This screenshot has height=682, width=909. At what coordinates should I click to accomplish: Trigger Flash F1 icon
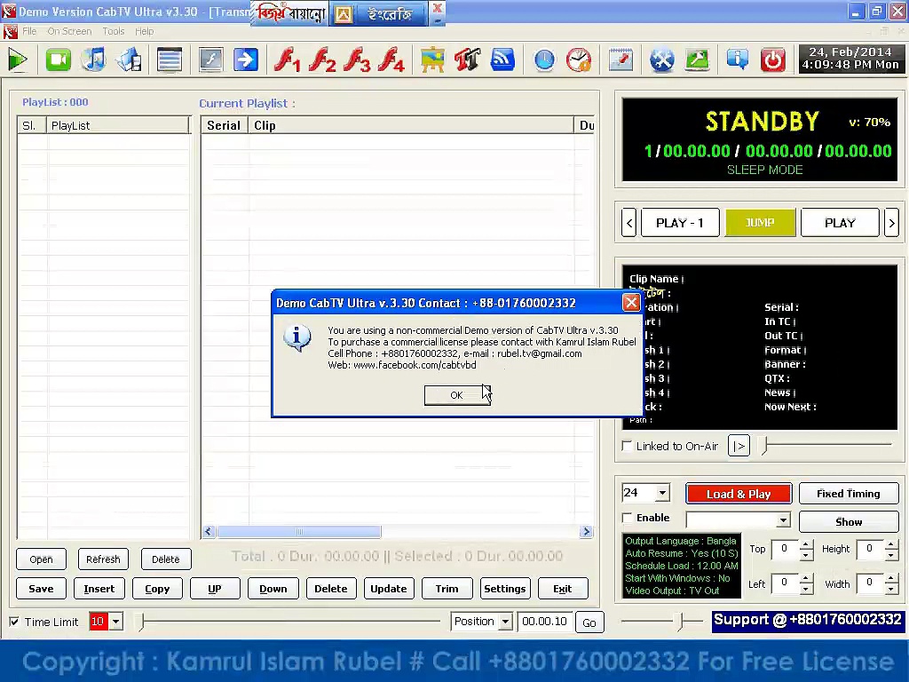pos(288,59)
